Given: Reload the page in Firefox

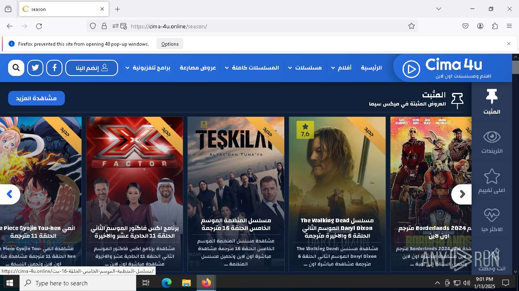Looking at the screenshot, I should coord(39,26).
